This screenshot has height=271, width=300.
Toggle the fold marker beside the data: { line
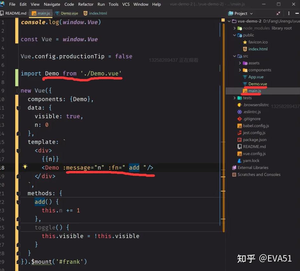pyautogui.click(x=18, y=108)
